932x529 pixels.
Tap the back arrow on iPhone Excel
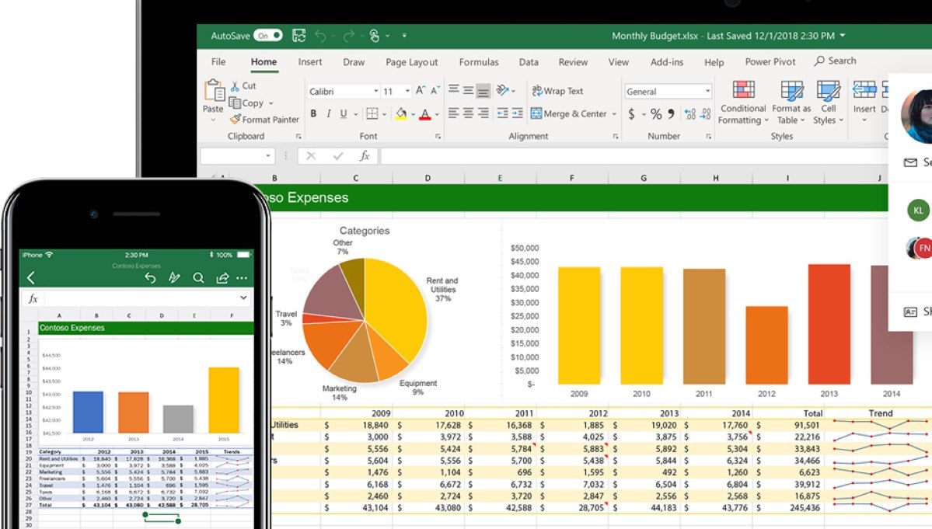click(x=31, y=278)
